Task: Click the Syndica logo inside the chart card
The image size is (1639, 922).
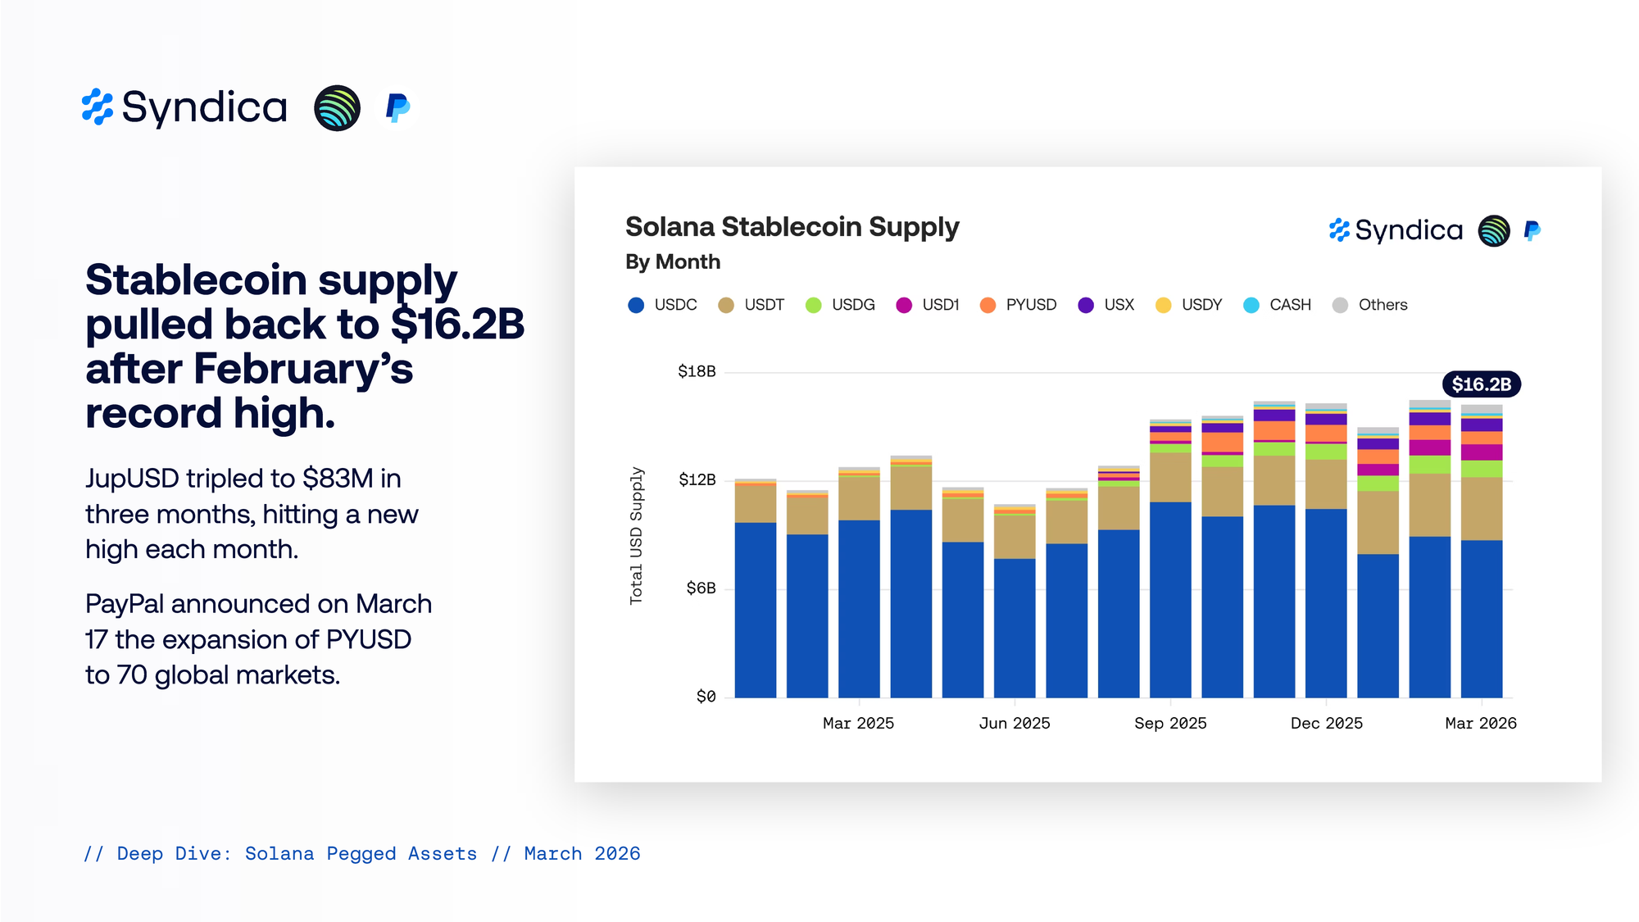Action: (x=1396, y=230)
